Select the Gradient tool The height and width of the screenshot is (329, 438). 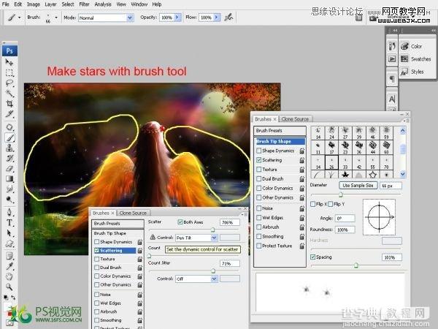[9, 178]
